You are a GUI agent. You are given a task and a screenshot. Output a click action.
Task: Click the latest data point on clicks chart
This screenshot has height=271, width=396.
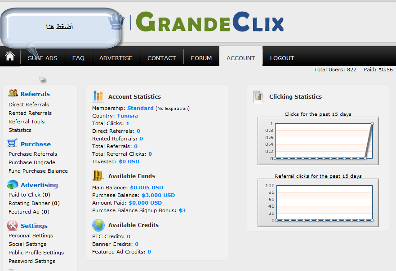(x=372, y=123)
